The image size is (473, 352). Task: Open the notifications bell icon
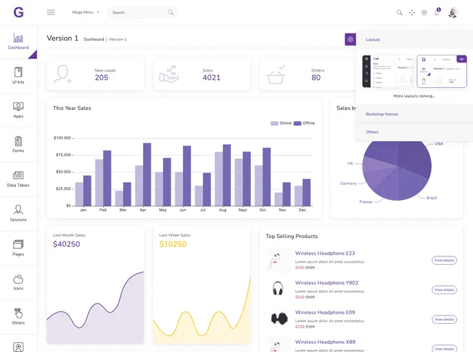(437, 12)
